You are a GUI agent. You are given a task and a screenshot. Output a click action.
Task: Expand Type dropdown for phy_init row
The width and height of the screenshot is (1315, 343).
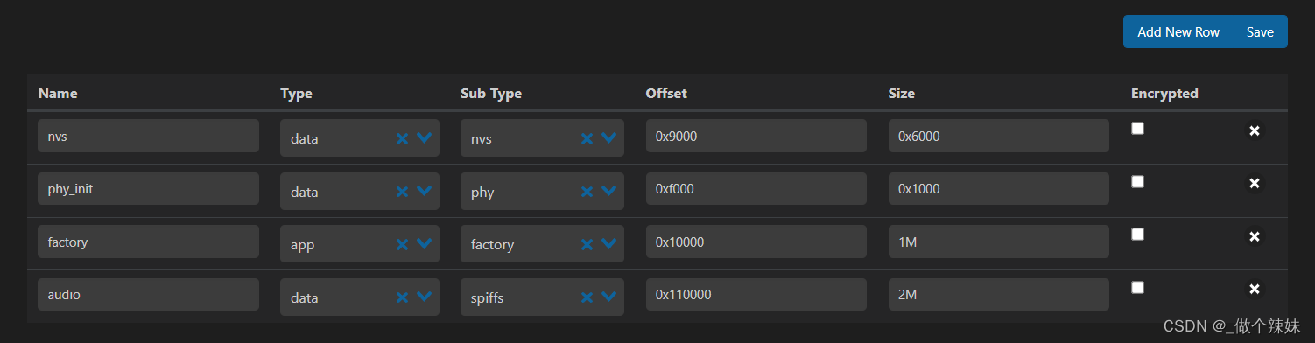pos(425,191)
